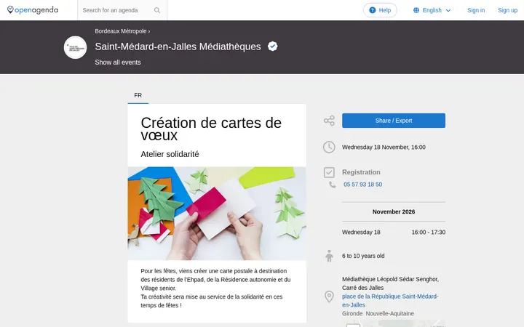Click the Sign in link
Image resolution: width=524 pixels, height=327 pixels.
click(476, 10)
